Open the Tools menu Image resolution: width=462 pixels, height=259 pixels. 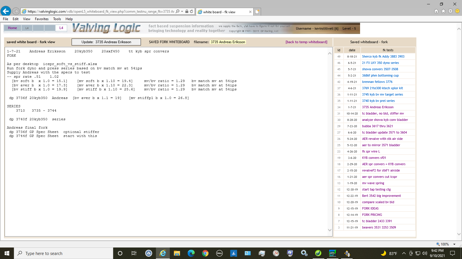(57, 19)
